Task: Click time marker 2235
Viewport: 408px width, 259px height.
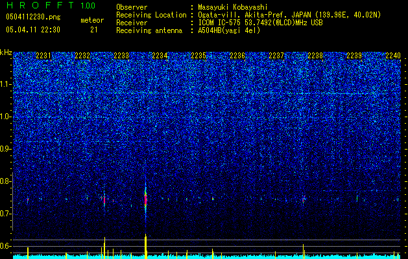Action: pyautogui.click(x=198, y=56)
